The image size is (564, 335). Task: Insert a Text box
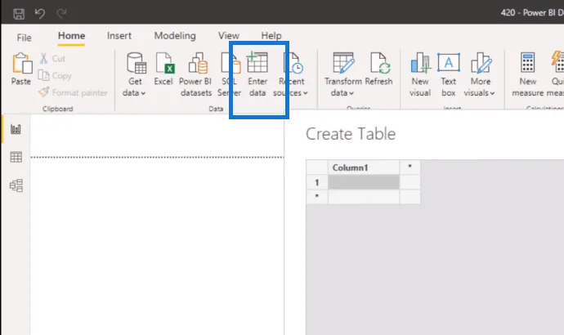pos(449,74)
